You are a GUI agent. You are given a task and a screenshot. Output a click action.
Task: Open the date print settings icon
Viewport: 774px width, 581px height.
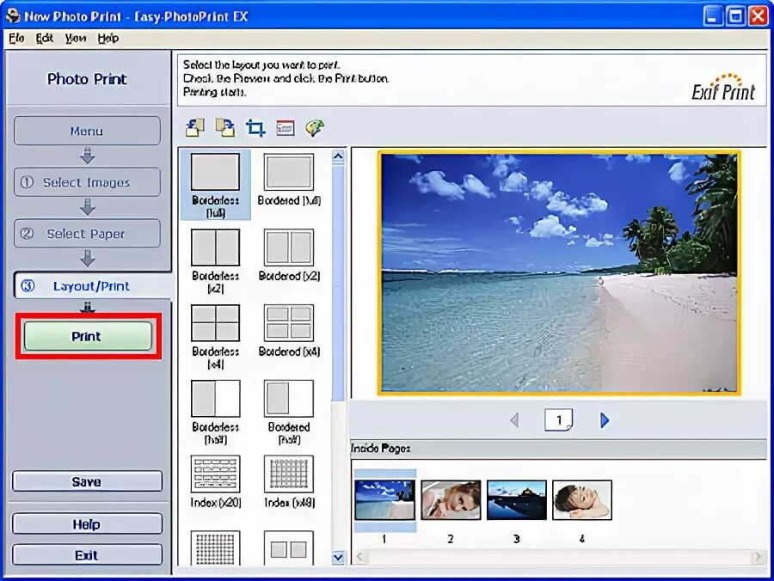coord(286,128)
